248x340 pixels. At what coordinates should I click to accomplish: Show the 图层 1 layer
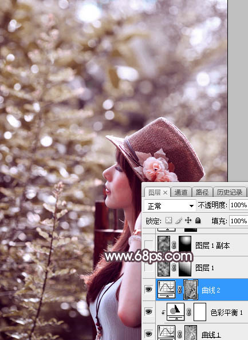click(148, 267)
